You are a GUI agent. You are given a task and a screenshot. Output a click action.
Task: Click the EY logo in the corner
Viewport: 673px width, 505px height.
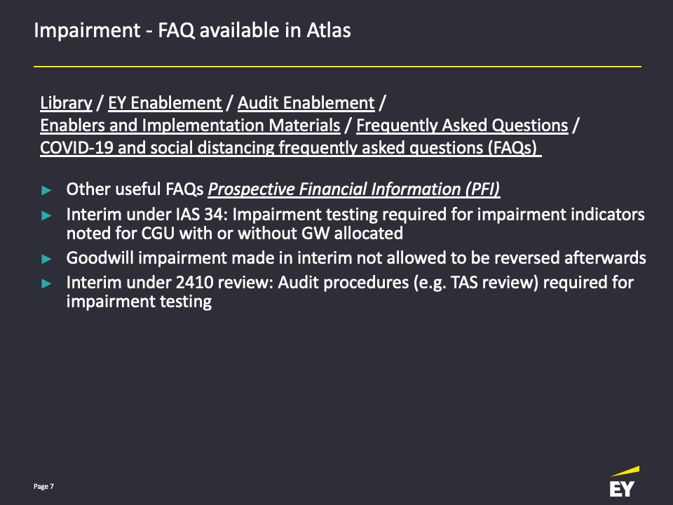[622, 489]
